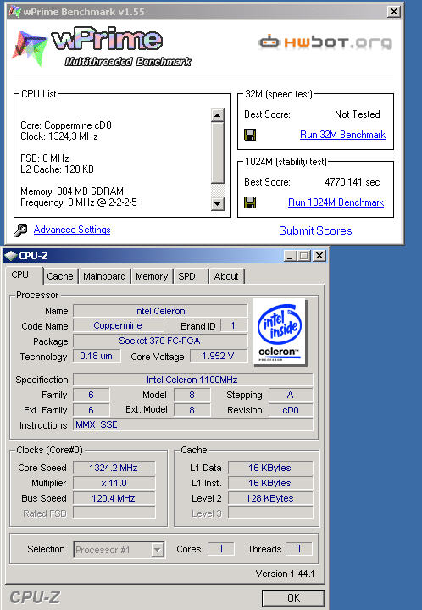Click 'Memory: 384 MB SDRAM' in the CPU List
Screen dimensions: 422x610
[72, 191]
